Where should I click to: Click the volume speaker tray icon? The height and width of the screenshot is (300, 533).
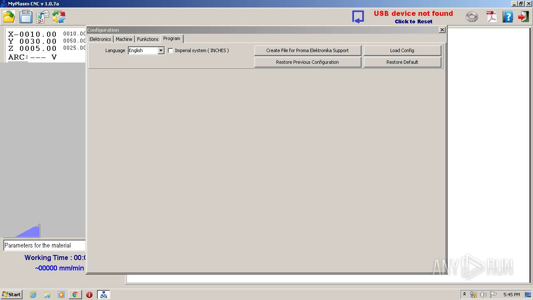coord(483,295)
